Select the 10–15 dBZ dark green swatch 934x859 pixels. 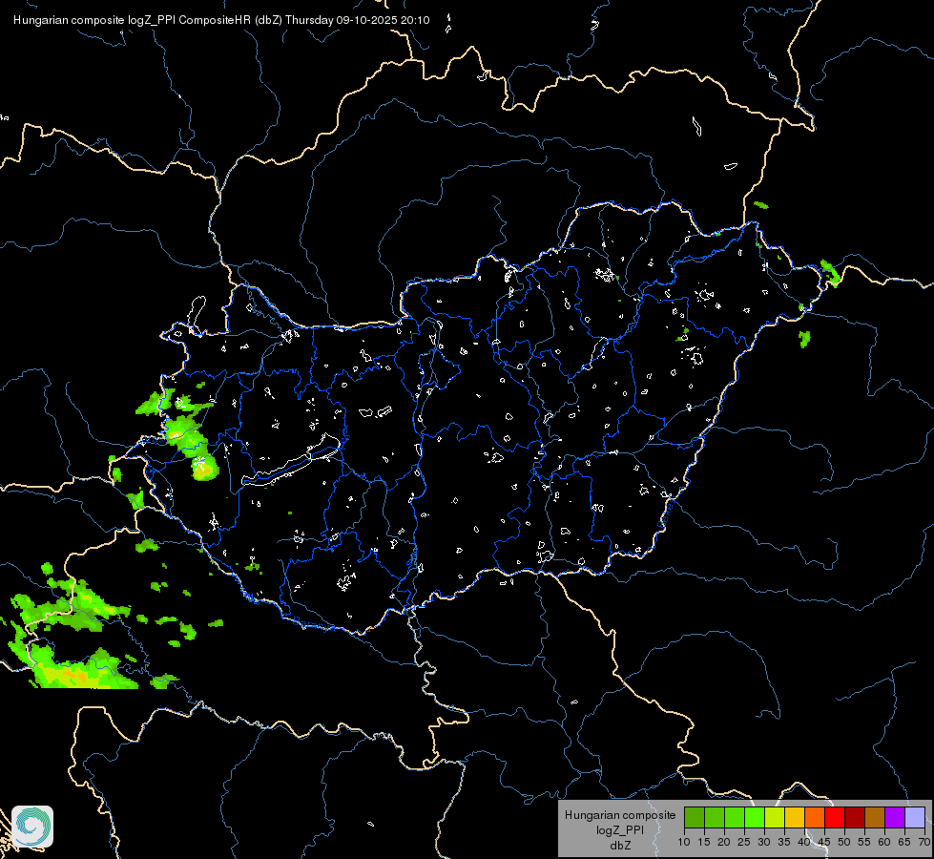695,817
